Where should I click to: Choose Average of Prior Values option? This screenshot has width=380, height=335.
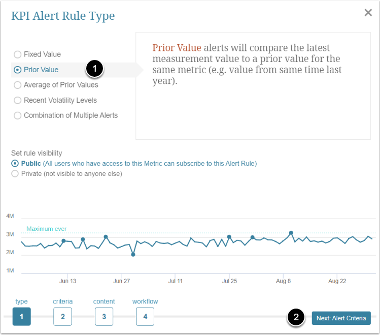coord(18,85)
